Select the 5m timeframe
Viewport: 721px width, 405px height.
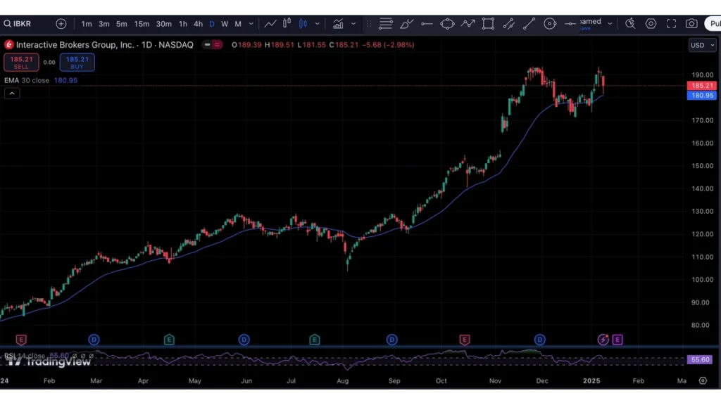[121, 24]
